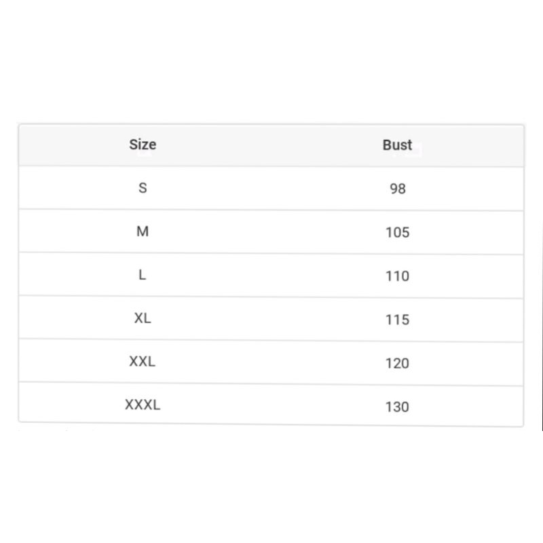Click the Size column header
The height and width of the screenshot is (543, 543).
coord(143,145)
